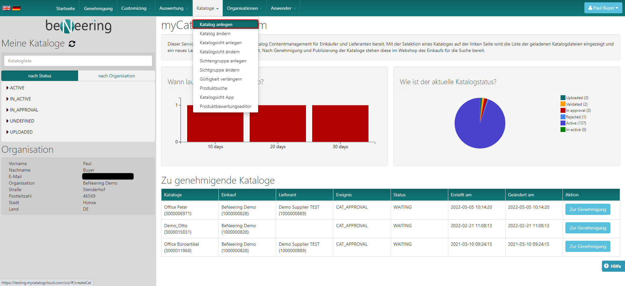Viewport: 625px width, 286px height.
Task: Open the Hilfe help button
Action: [613, 266]
